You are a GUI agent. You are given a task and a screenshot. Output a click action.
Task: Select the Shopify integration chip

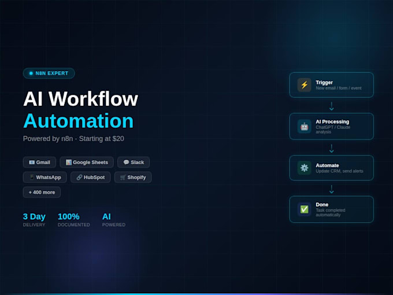point(133,178)
